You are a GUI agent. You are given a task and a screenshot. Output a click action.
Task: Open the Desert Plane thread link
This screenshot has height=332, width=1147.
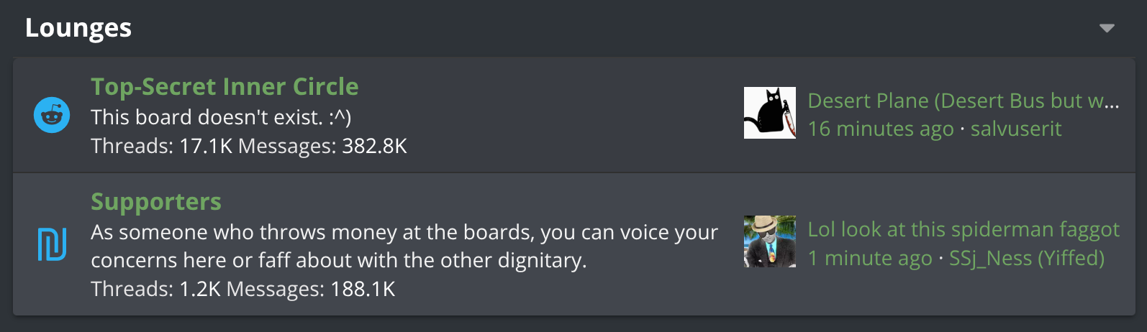click(x=964, y=101)
